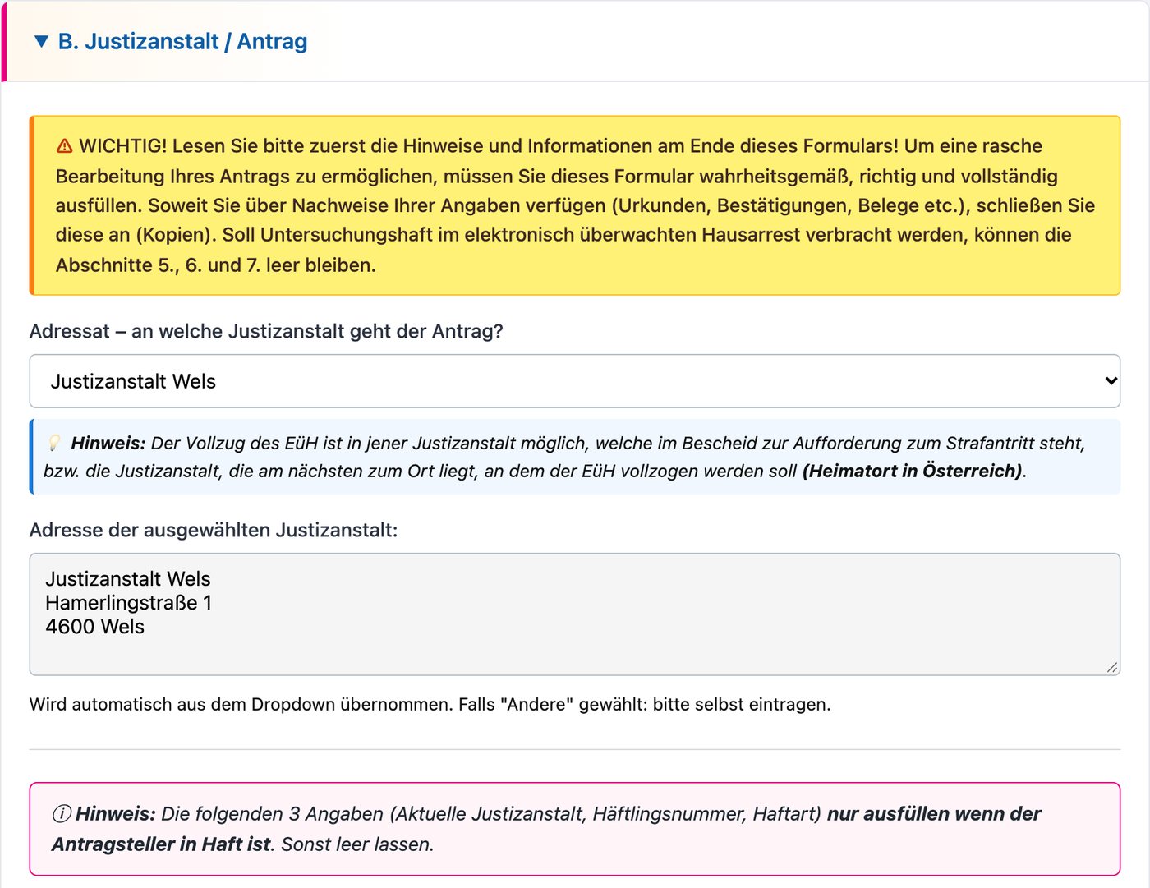Open the Justizanstalt Wels dropdown
The height and width of the screenshot is (888, 1150).
(575, 381)
